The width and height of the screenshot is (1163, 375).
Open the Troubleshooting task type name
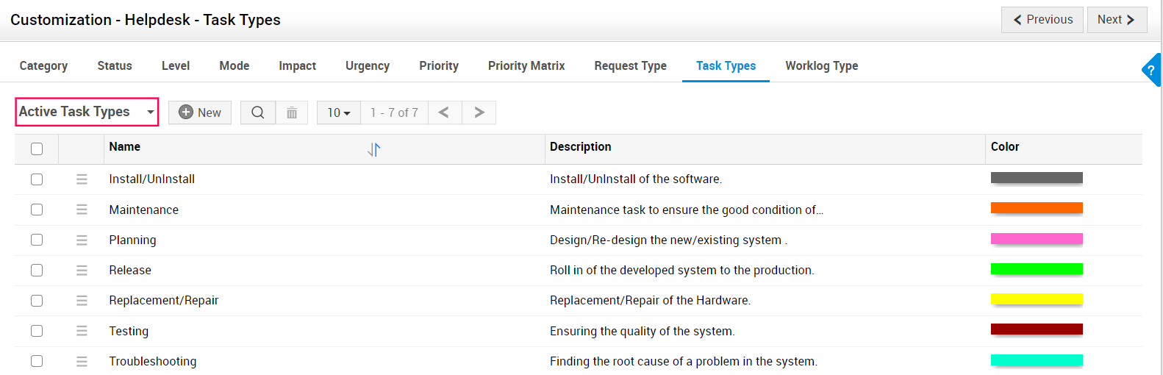153,361
